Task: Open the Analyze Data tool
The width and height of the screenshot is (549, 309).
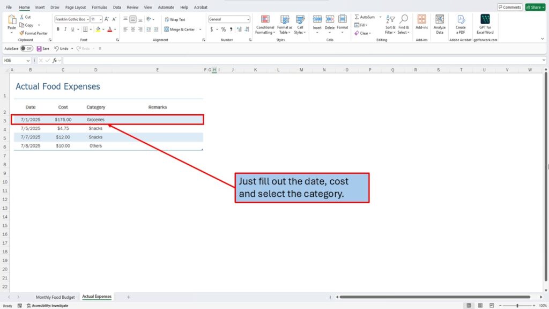Action: pos(439,24)
